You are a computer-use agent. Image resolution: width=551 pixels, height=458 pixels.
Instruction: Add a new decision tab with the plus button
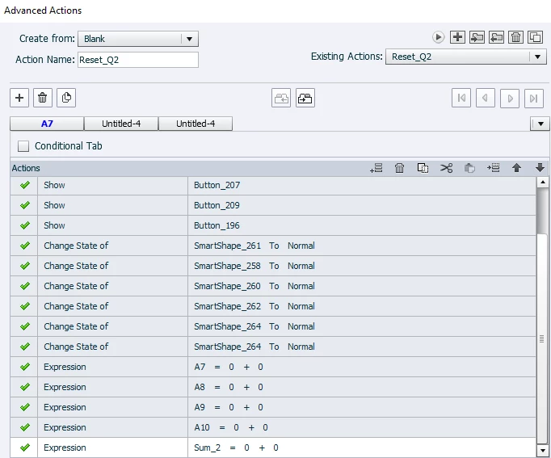pos(19,98)
